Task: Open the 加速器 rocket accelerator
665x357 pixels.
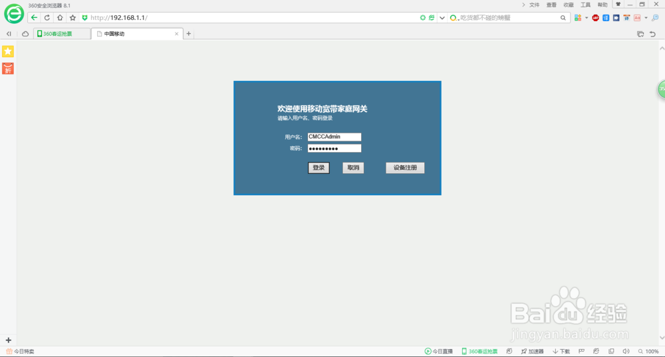Action: point(532,351)
